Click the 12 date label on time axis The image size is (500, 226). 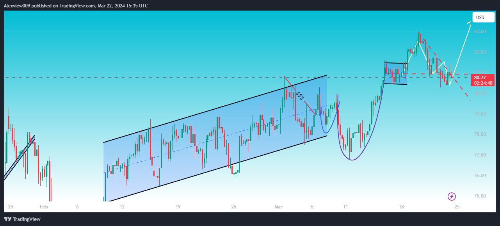(122, 206)
